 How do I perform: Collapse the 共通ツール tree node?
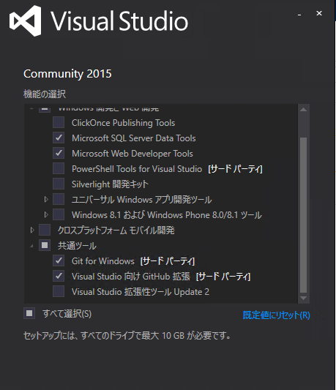click(32, 247)
